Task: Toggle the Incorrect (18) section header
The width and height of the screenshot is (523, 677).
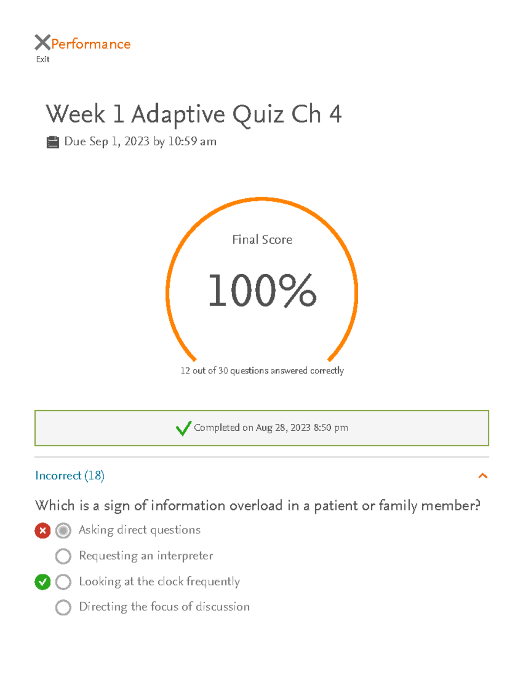Action: coord(70,476)
